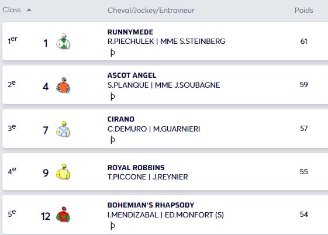Click the Poids column header
Viewport: 328px width, 235px height.
pyautogui.click(x=303, y=11)
